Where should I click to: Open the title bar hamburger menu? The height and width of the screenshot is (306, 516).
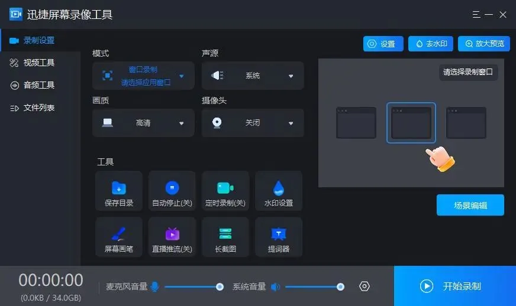point(476,14)
